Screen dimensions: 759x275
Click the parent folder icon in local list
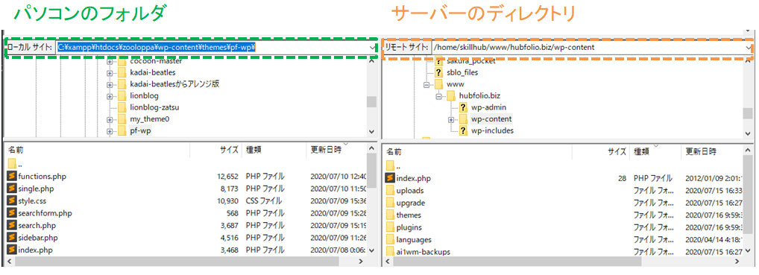[12, 164]
